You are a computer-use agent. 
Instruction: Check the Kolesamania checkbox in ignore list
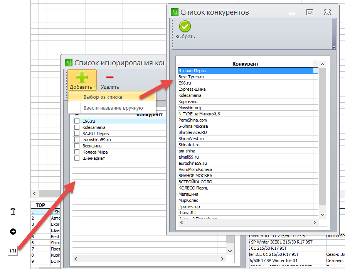click(x=77, y=127)
